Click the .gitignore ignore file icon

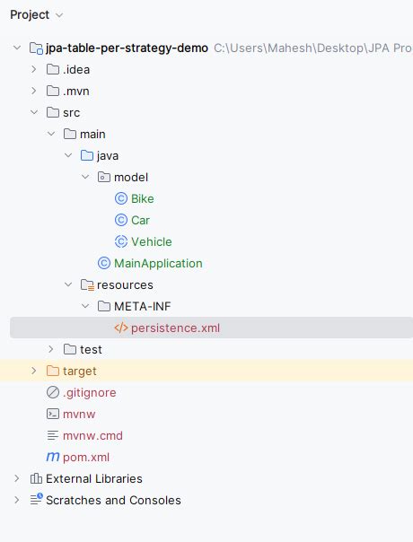[53, 392]
